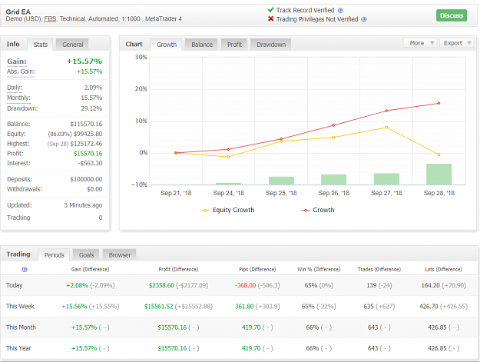The image size is (480, 362).
Task: Click the This Year row label
Action: (x=18, y=348)
